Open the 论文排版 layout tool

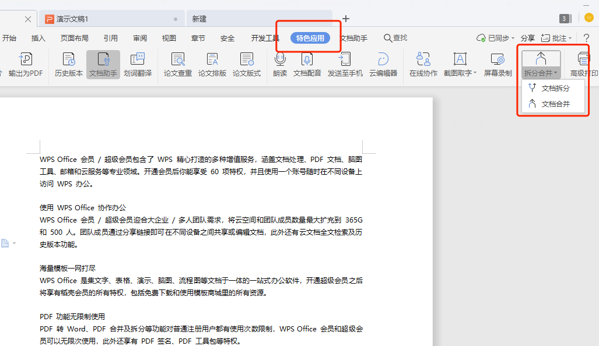click(x=212, y=59)
